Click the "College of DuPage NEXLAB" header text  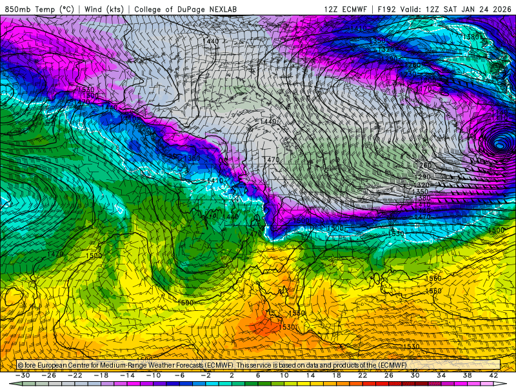(x=185, y=9)
